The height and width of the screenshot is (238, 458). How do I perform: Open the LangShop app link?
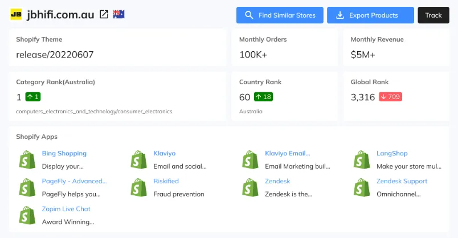coord(392,153)
